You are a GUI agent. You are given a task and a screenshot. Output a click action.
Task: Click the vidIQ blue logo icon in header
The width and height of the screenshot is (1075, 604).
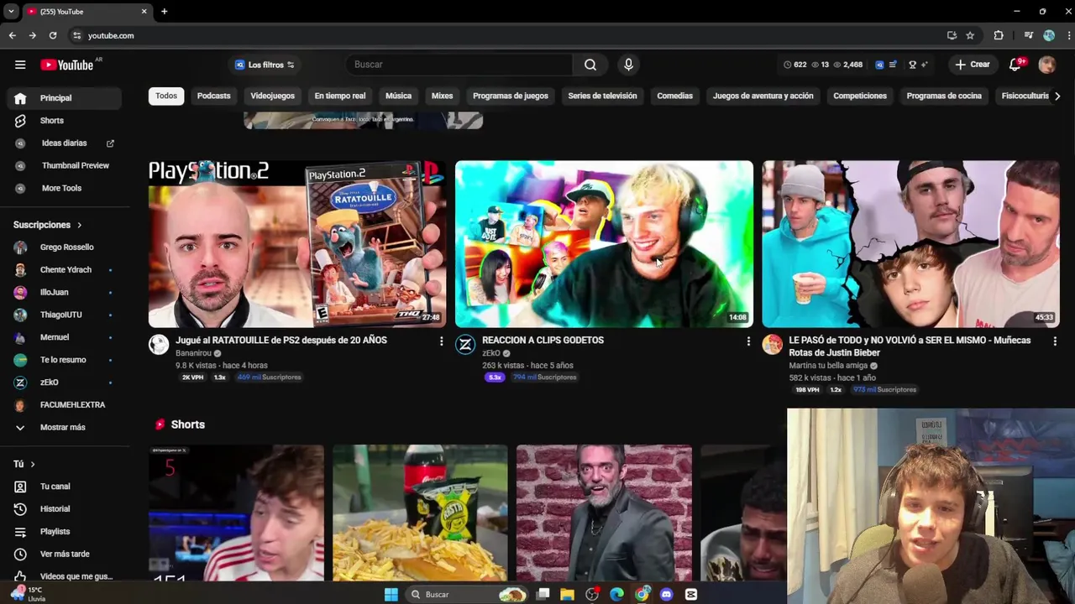click(879, 65)
